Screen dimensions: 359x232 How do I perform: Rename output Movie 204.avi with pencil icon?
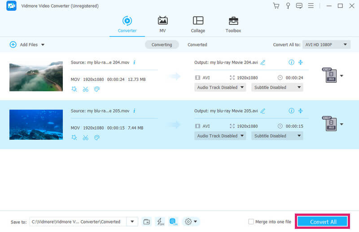point(263,62)
